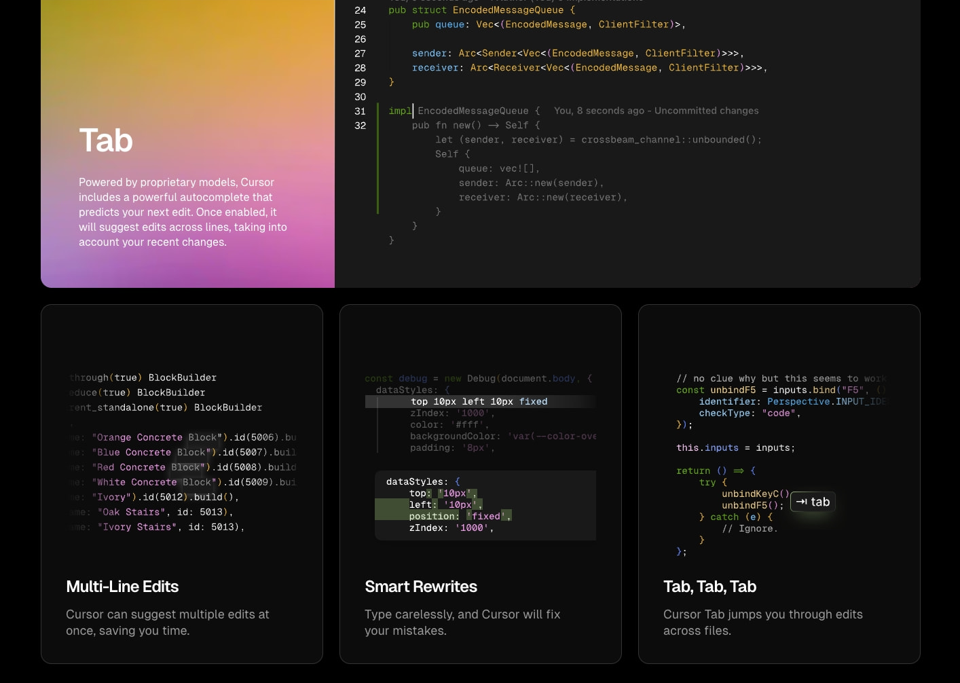This screenshot has height=683, width=960.
Task: Click the tab key hint badge
Action: click(x=813, y=502)
